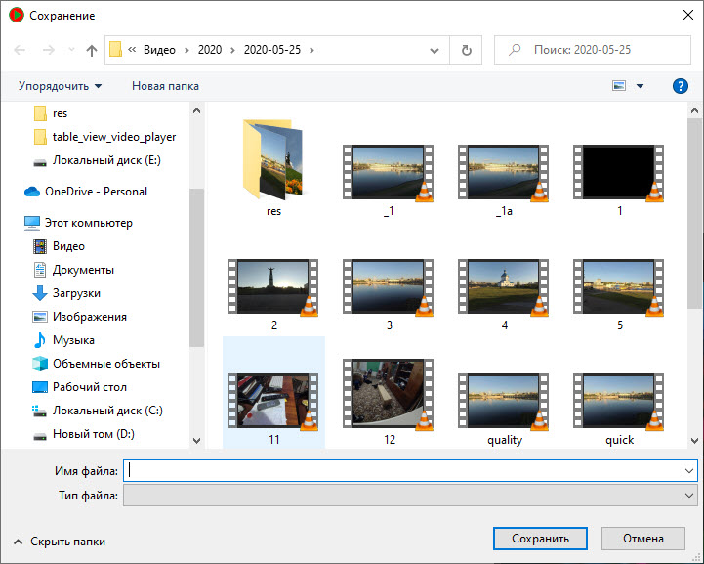Select the res folder thumbnail

(x=273, y=161)
